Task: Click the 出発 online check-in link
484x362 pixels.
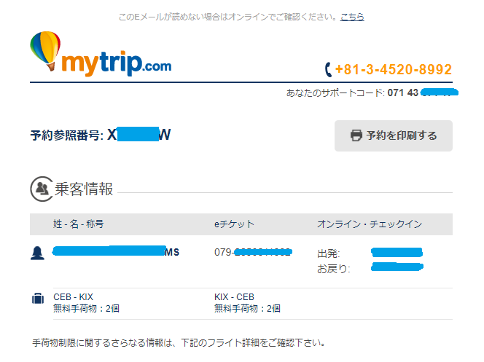Action: click(x=397, y=252)
